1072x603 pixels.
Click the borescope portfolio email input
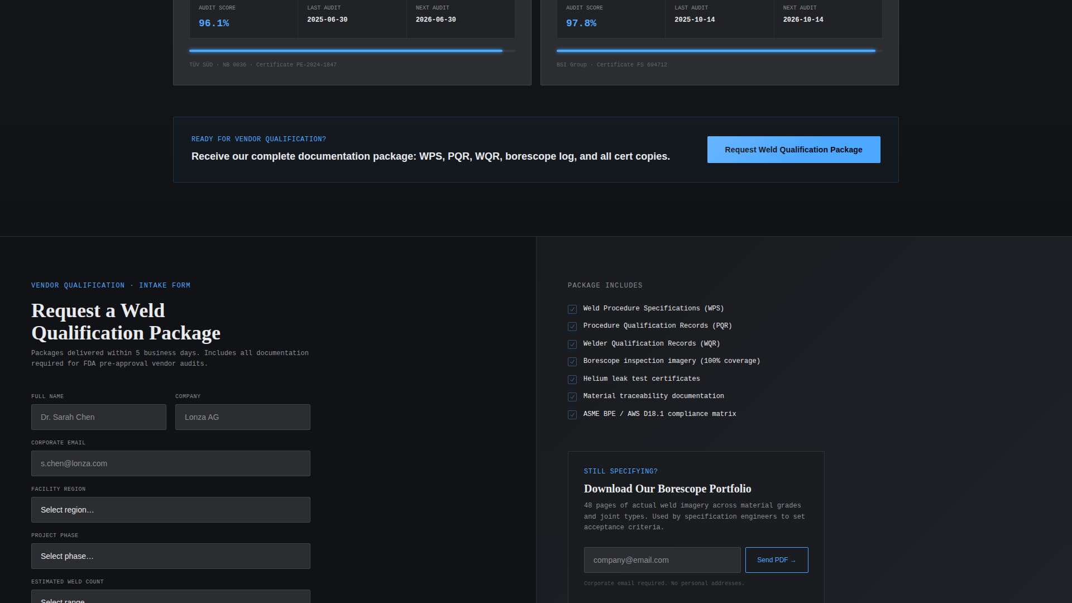point(662,559)
